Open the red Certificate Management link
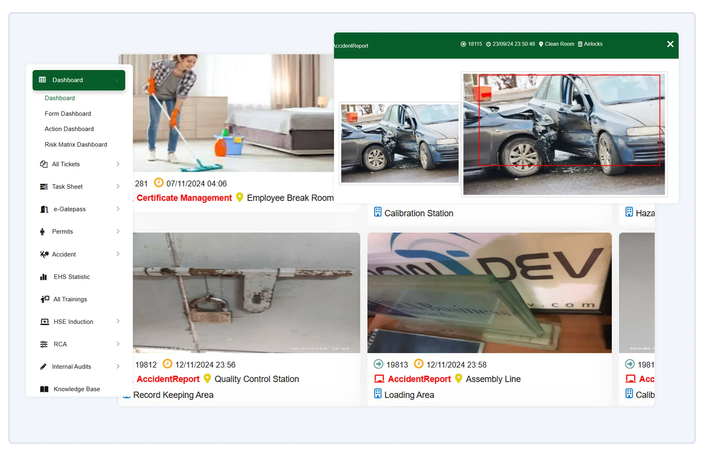 (x=184, y=198)
